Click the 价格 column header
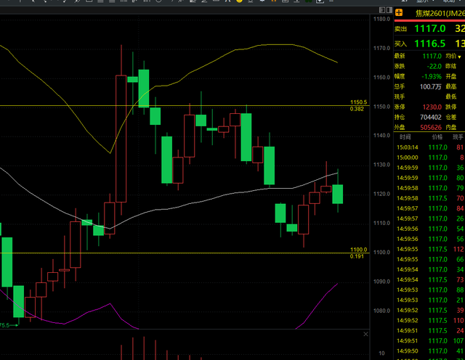This screenshot has height=360, width=465. coord(437,137)
